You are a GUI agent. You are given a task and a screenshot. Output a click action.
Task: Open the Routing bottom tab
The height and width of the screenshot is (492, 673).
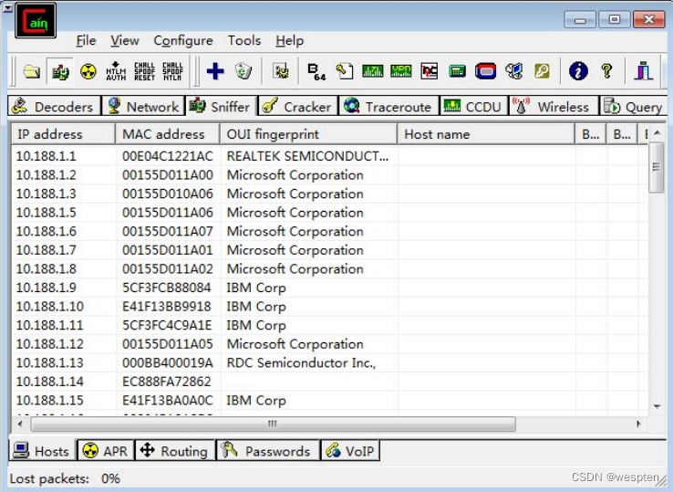(x=175, y=451)
